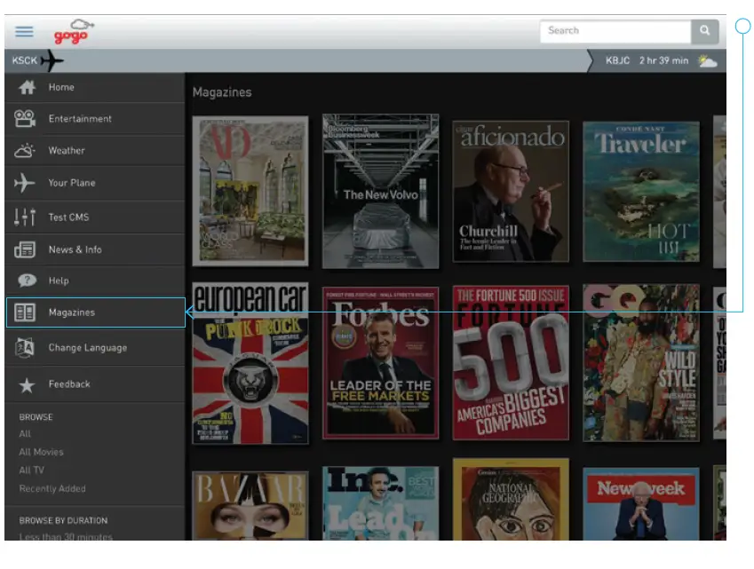This screenshot has height=569, width=754.
Task: Click the BROWSE BY DURATION header
Action: pyautogui.click(x=63, y=520)
